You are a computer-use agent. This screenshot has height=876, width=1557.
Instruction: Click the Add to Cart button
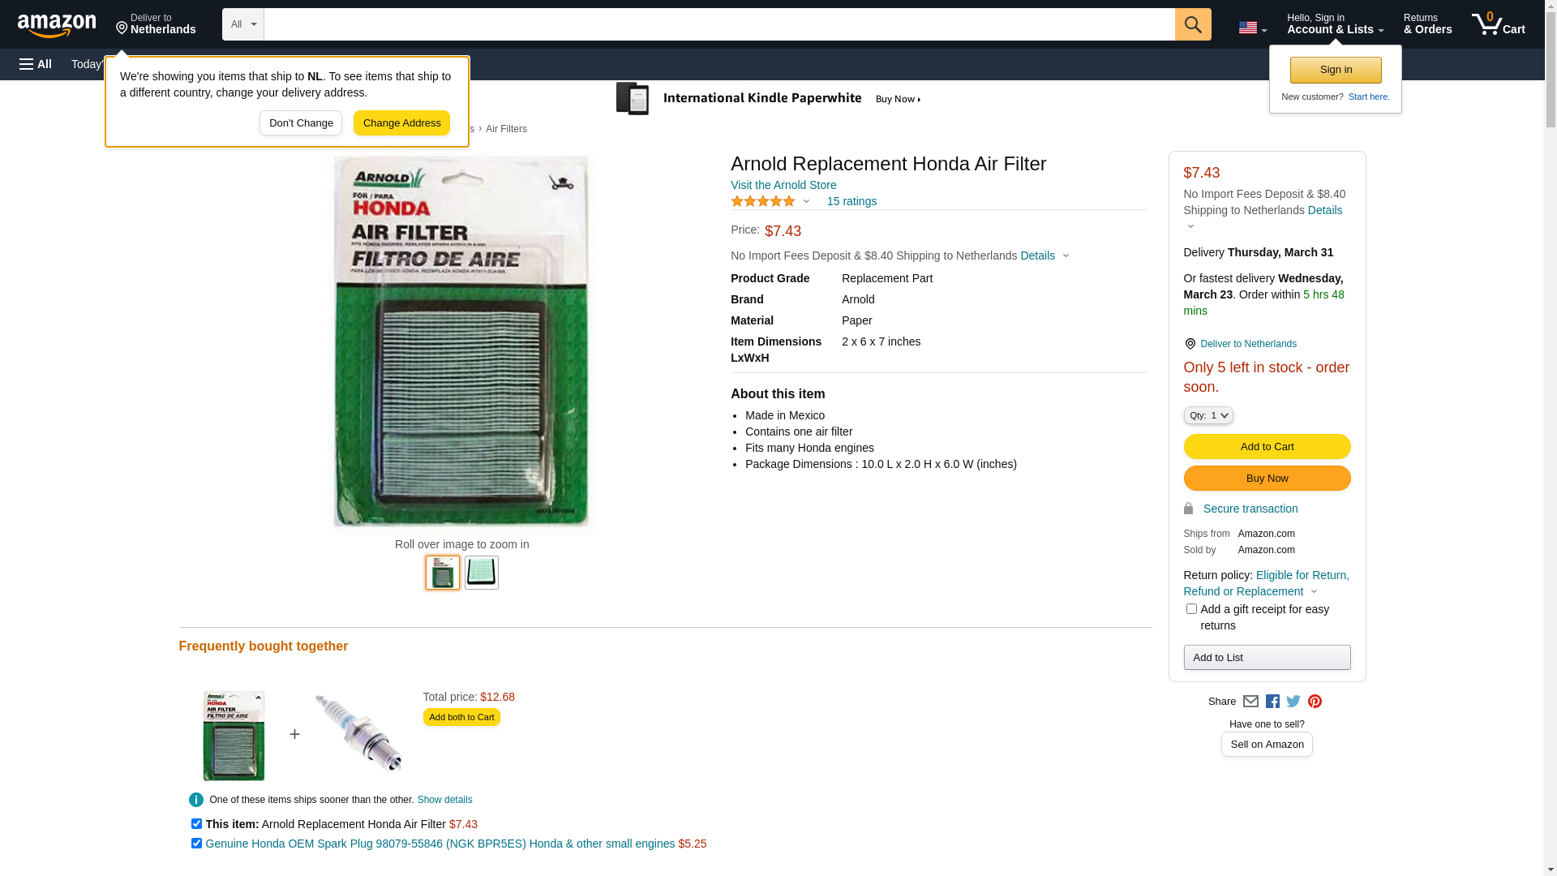1267,447
